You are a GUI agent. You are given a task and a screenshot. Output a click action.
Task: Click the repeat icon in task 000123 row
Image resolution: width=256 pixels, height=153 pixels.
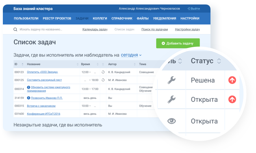103,72
